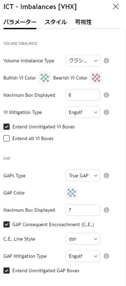Uncheck Extend Unmitigated VI Boxes
126x286 pixels.
(x=7, y=127)
